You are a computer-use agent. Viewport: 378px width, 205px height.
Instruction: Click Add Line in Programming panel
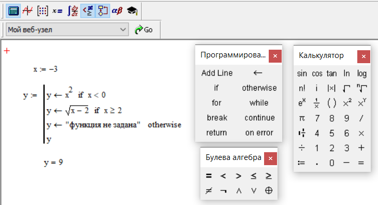(217, 73)
